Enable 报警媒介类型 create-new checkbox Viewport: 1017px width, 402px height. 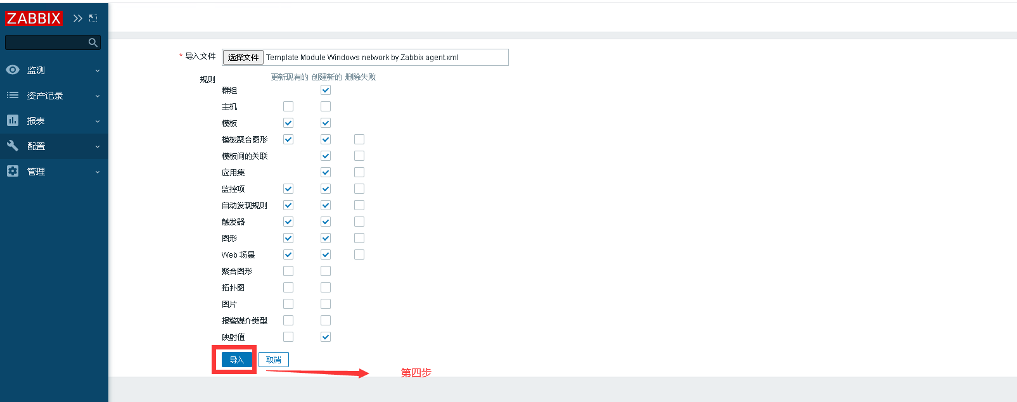(326, 320)
